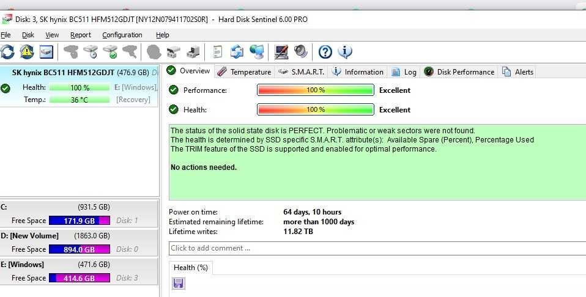Click the 'Disk: 0' label
This screenshot has width=586, height=297.
pyautogui.click(x=127, y=249)
